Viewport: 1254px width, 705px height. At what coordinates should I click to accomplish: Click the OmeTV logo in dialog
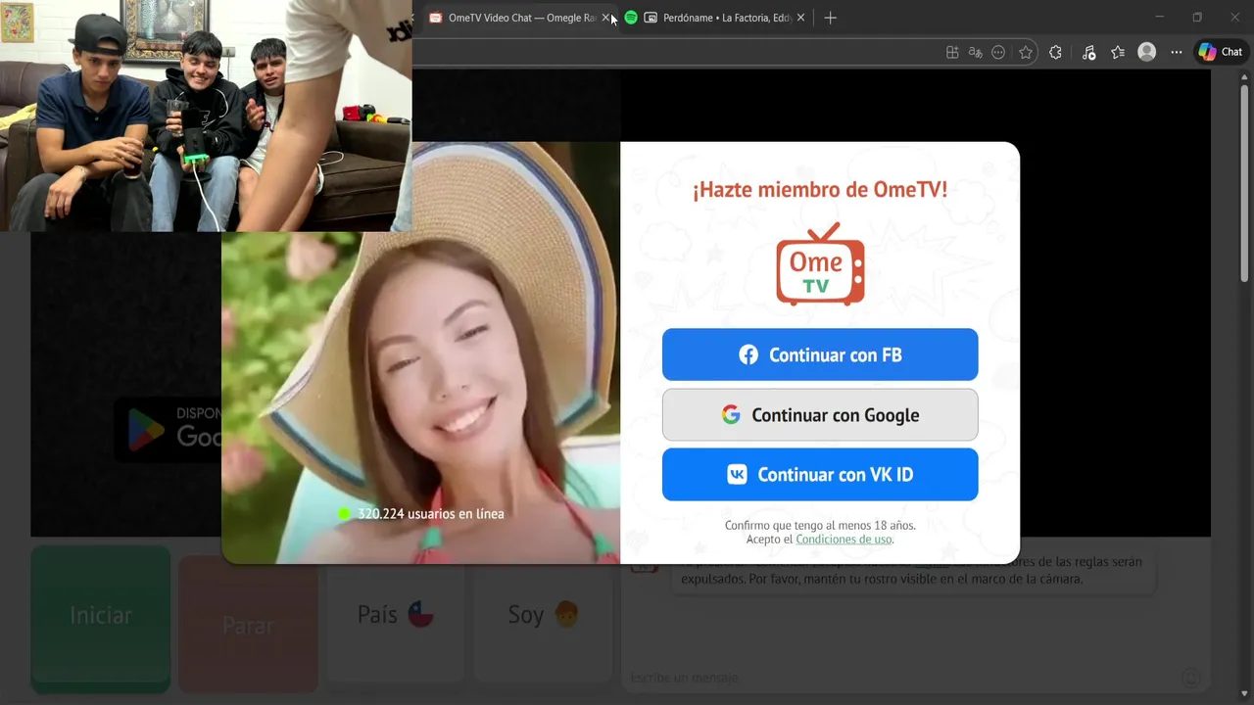[x=820, y=264]
